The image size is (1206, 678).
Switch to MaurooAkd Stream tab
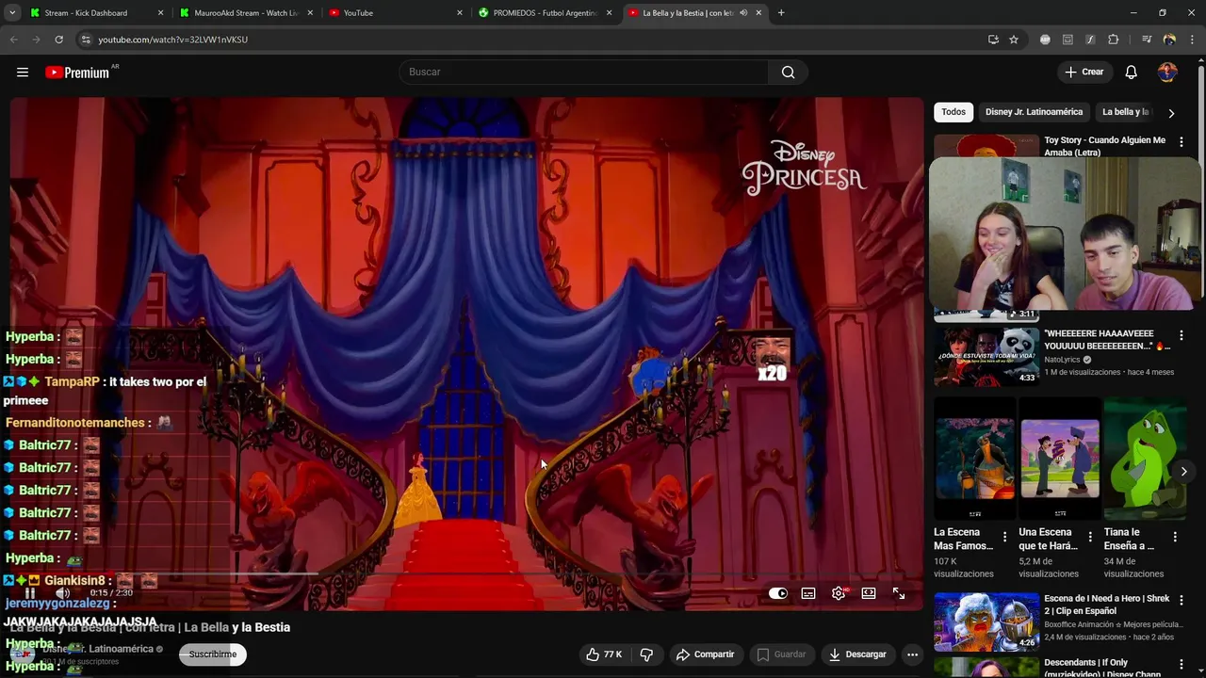coord(247,13)
